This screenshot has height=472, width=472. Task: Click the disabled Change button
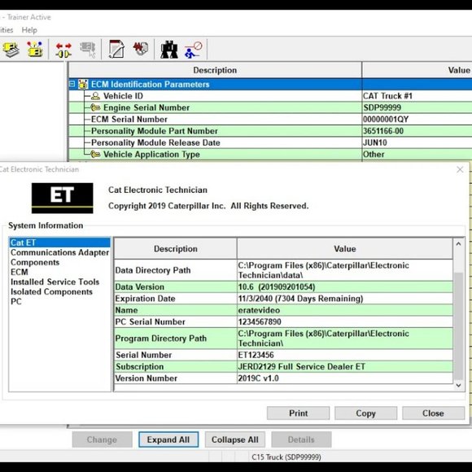point(102,439)
